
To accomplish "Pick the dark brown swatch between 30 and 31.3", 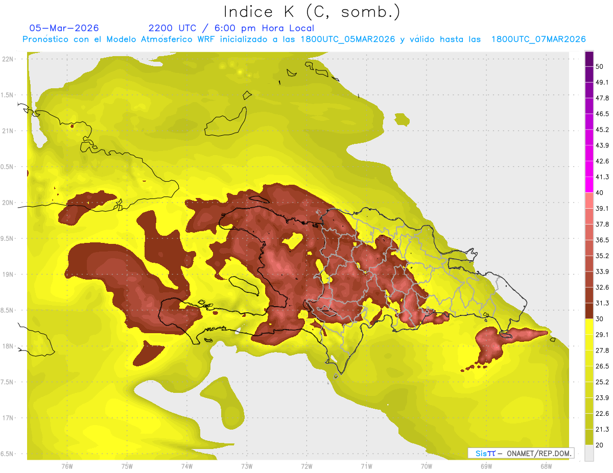I will (589, 311).
